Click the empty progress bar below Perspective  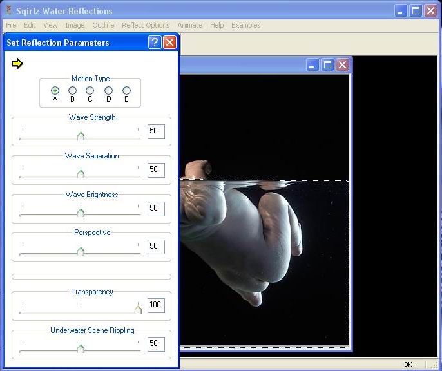91,276
